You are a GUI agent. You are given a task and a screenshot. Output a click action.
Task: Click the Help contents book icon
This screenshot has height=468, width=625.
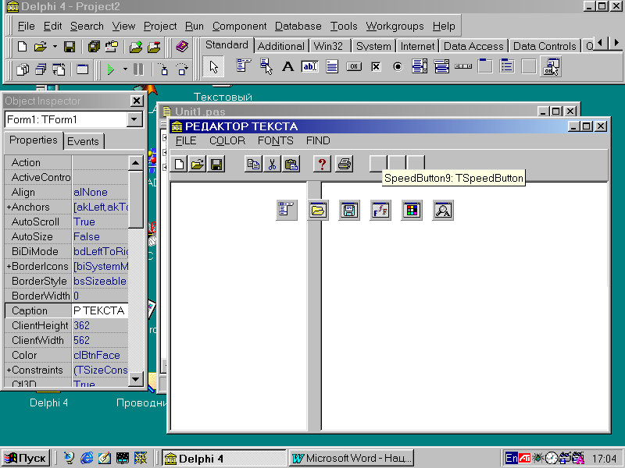pos(182,47)
